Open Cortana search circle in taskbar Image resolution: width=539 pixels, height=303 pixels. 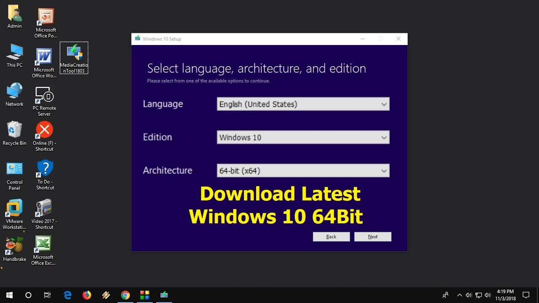[x=28, y=295]
